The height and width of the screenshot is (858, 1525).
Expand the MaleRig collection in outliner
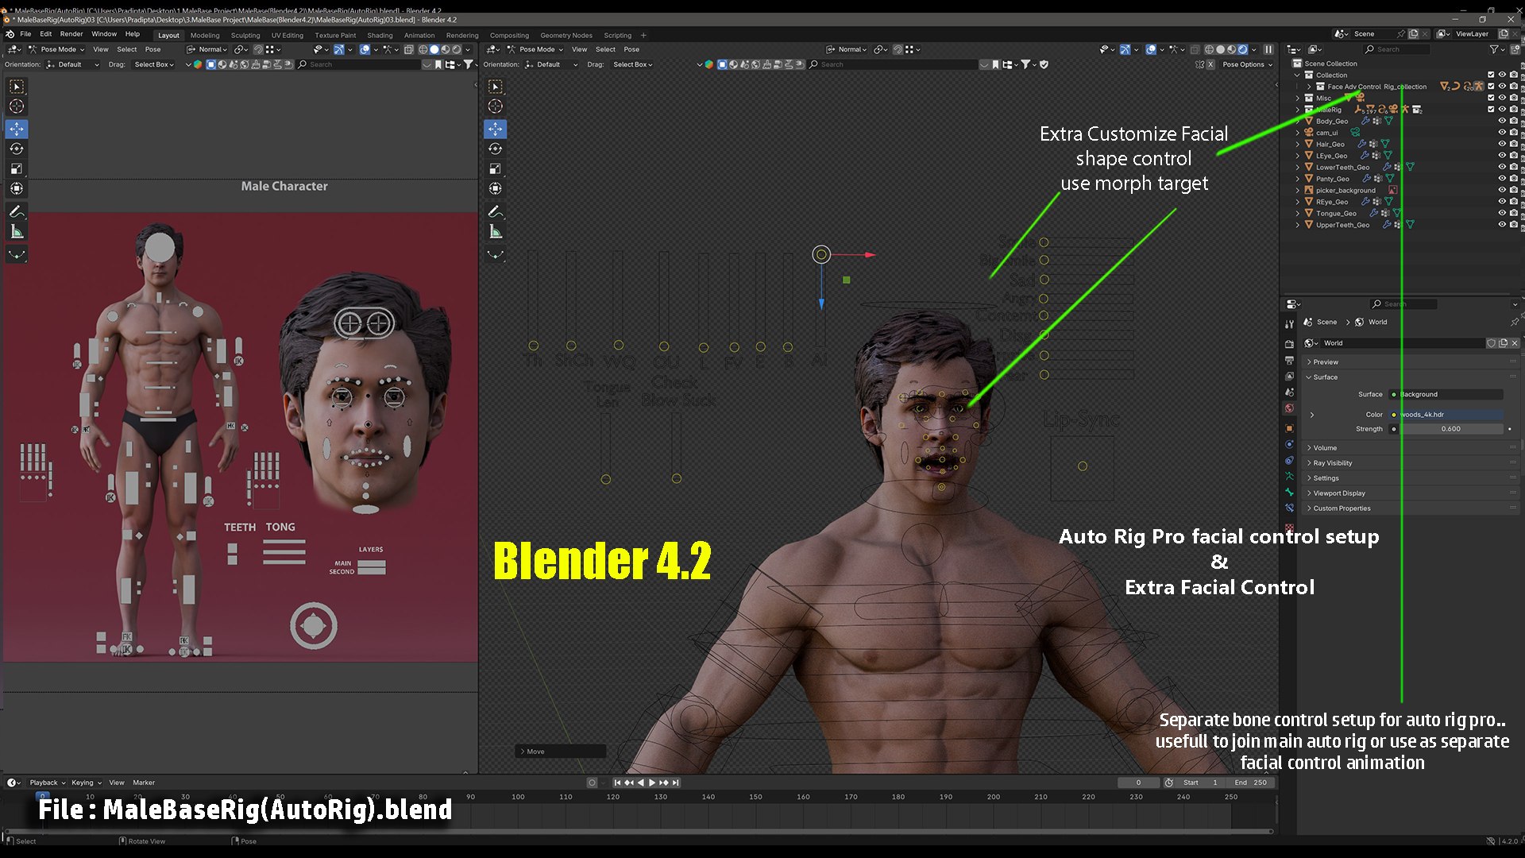pos(1299,110)
